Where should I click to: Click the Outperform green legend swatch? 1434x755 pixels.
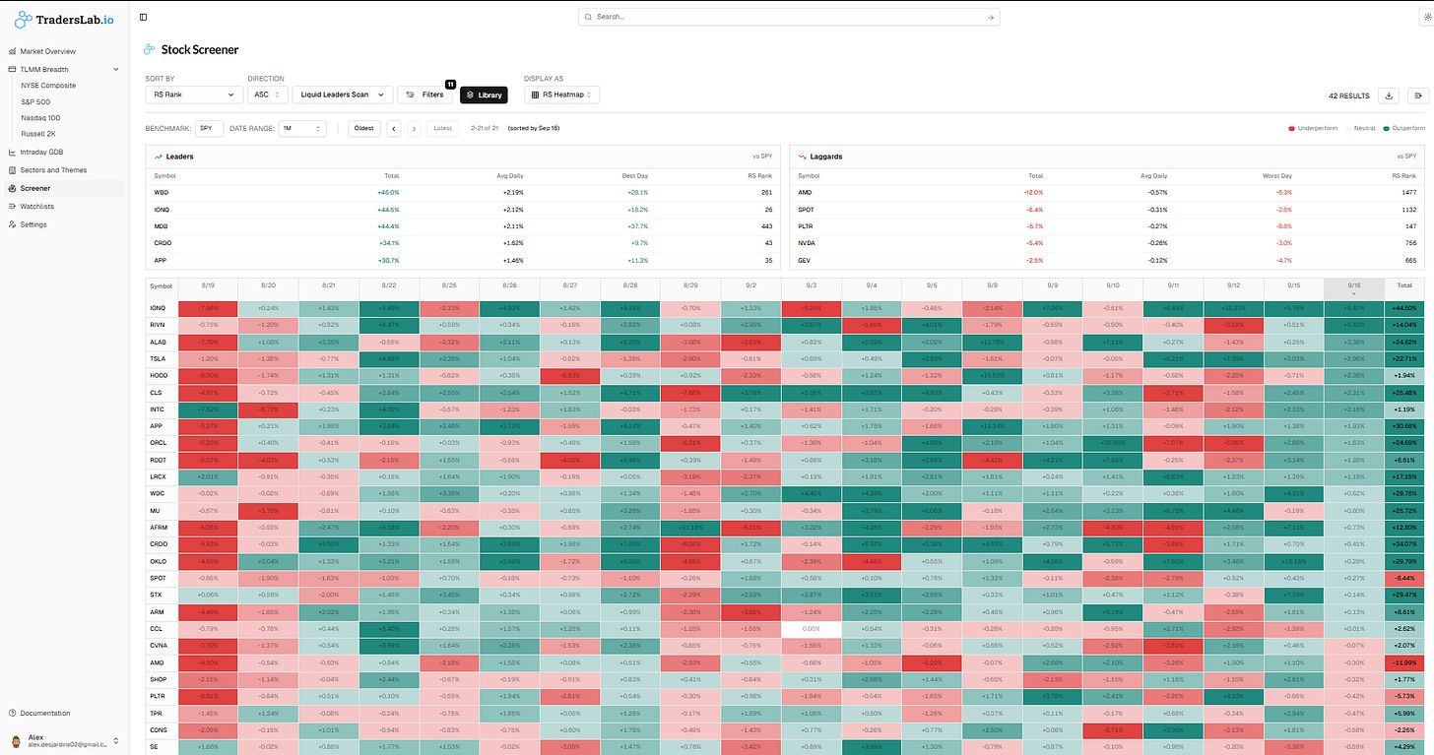coord(1386,129)
